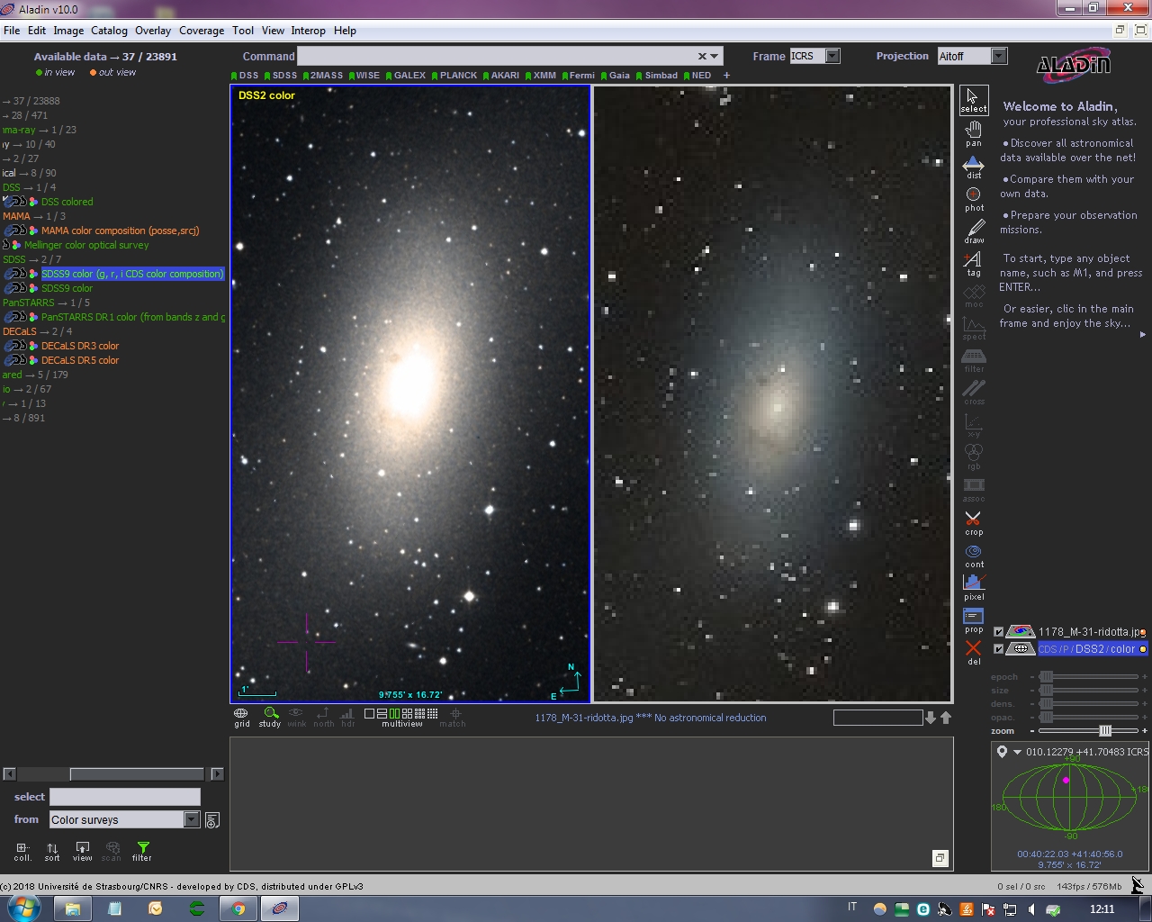Click the location marker icon near coordinates
The height and width of the screenshot is (922, 1152).
[1002, 752]
